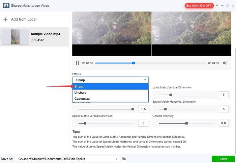Start the sharpening process
236x163 pixels.
[223, 159]
